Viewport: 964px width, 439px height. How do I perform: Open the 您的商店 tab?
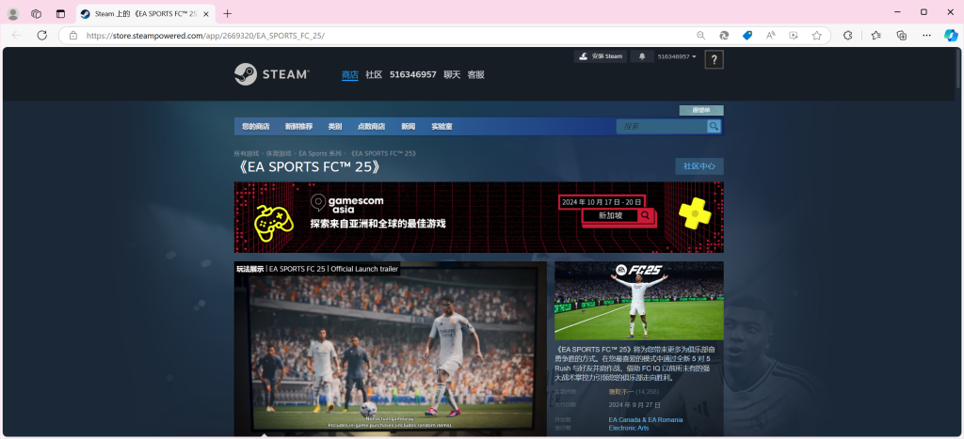(x=256, y=127)
